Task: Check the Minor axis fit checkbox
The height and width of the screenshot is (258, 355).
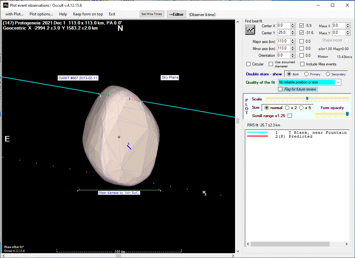Action: tap(301, 48)
